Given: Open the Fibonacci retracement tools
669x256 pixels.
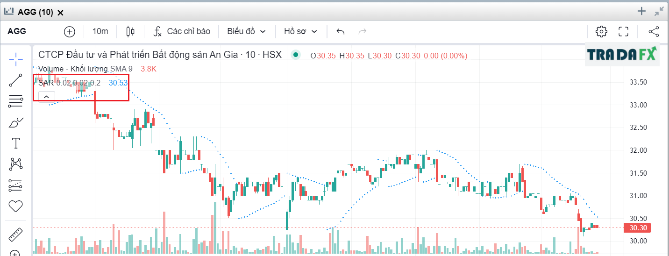Looking at the screenshot, I should tap(16, 101).
